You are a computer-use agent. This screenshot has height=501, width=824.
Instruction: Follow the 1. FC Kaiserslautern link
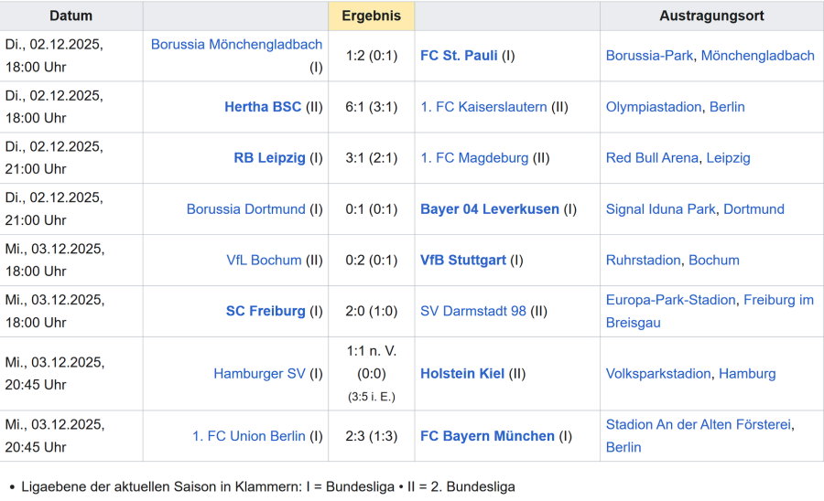(x=483, y=106)
